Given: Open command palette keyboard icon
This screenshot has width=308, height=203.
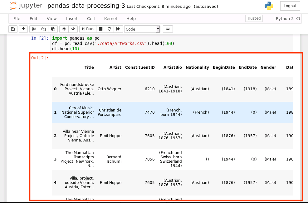Looking at the screenshot, I should (168, 29).
